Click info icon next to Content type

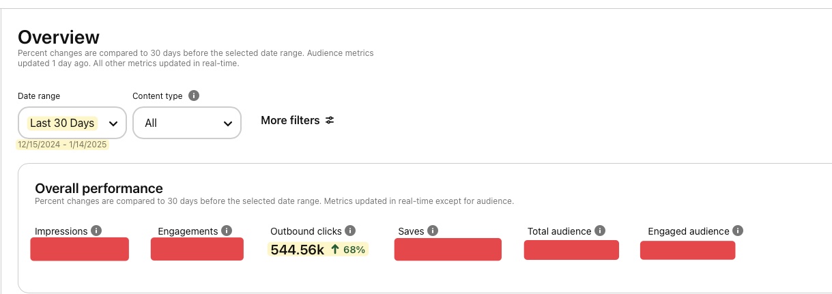click(194, 96)
